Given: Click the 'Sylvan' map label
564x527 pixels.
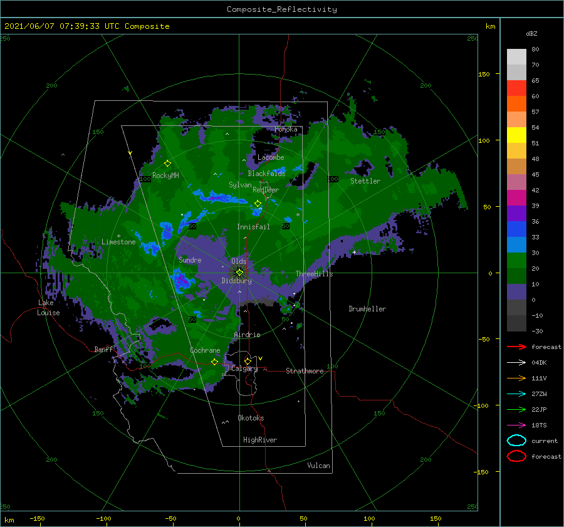Looking at the screenshot, I should (240, 185).
